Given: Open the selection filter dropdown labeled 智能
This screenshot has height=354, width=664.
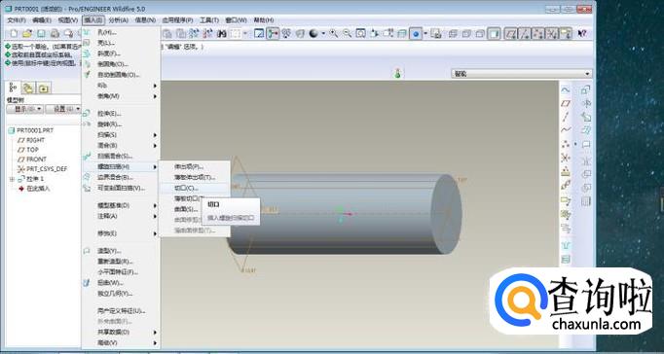Looking at the screenshot, I should pyautogui.click(x=521, y=74).
